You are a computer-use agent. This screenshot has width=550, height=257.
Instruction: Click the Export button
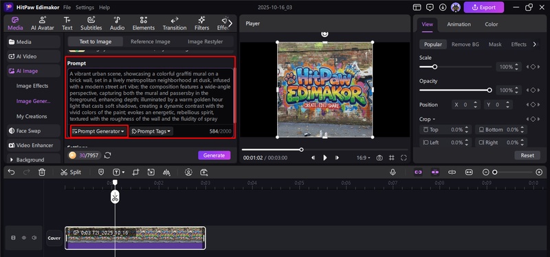[484, 7]
